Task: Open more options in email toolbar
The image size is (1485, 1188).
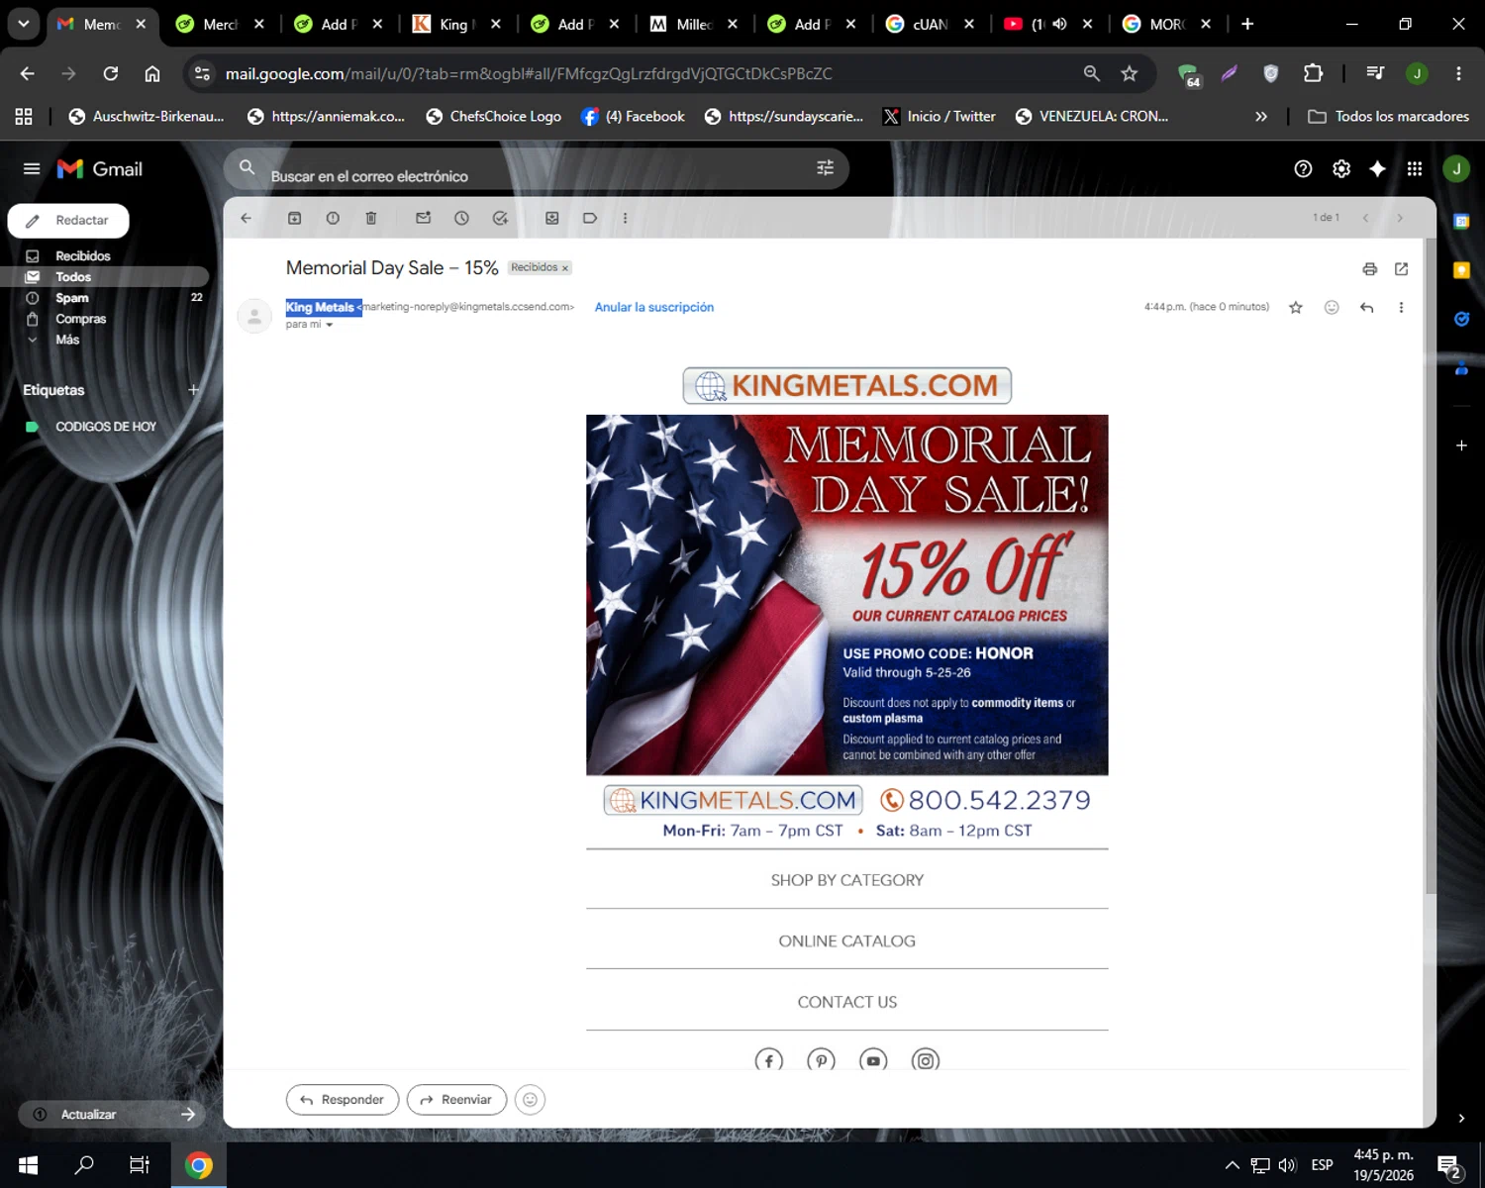Action: point(625,218)
